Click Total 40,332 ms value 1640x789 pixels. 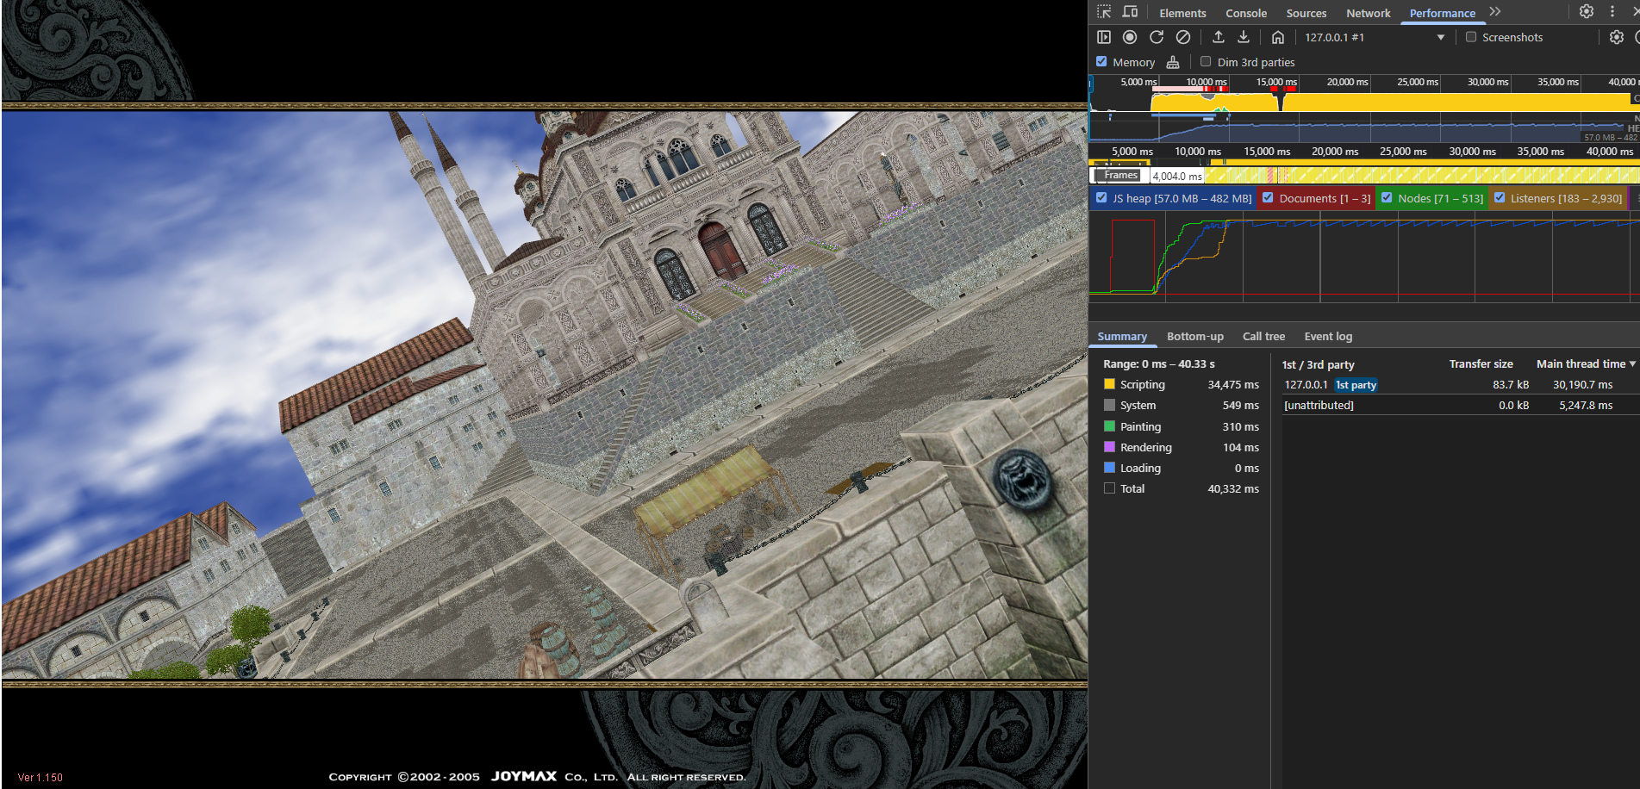(1233, 489)
